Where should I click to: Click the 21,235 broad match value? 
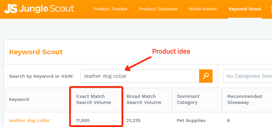point(133,120)
